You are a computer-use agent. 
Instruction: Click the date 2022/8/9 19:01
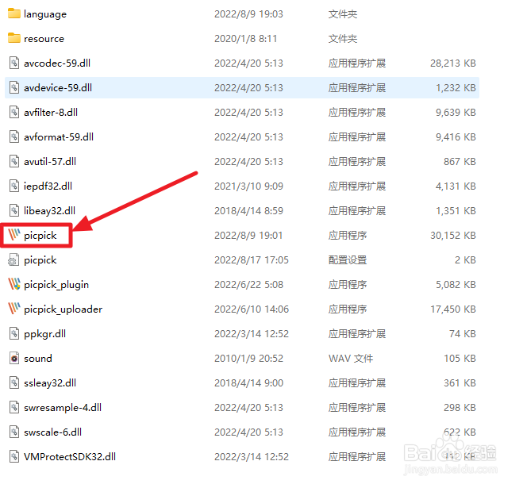(x=248, y=235)
